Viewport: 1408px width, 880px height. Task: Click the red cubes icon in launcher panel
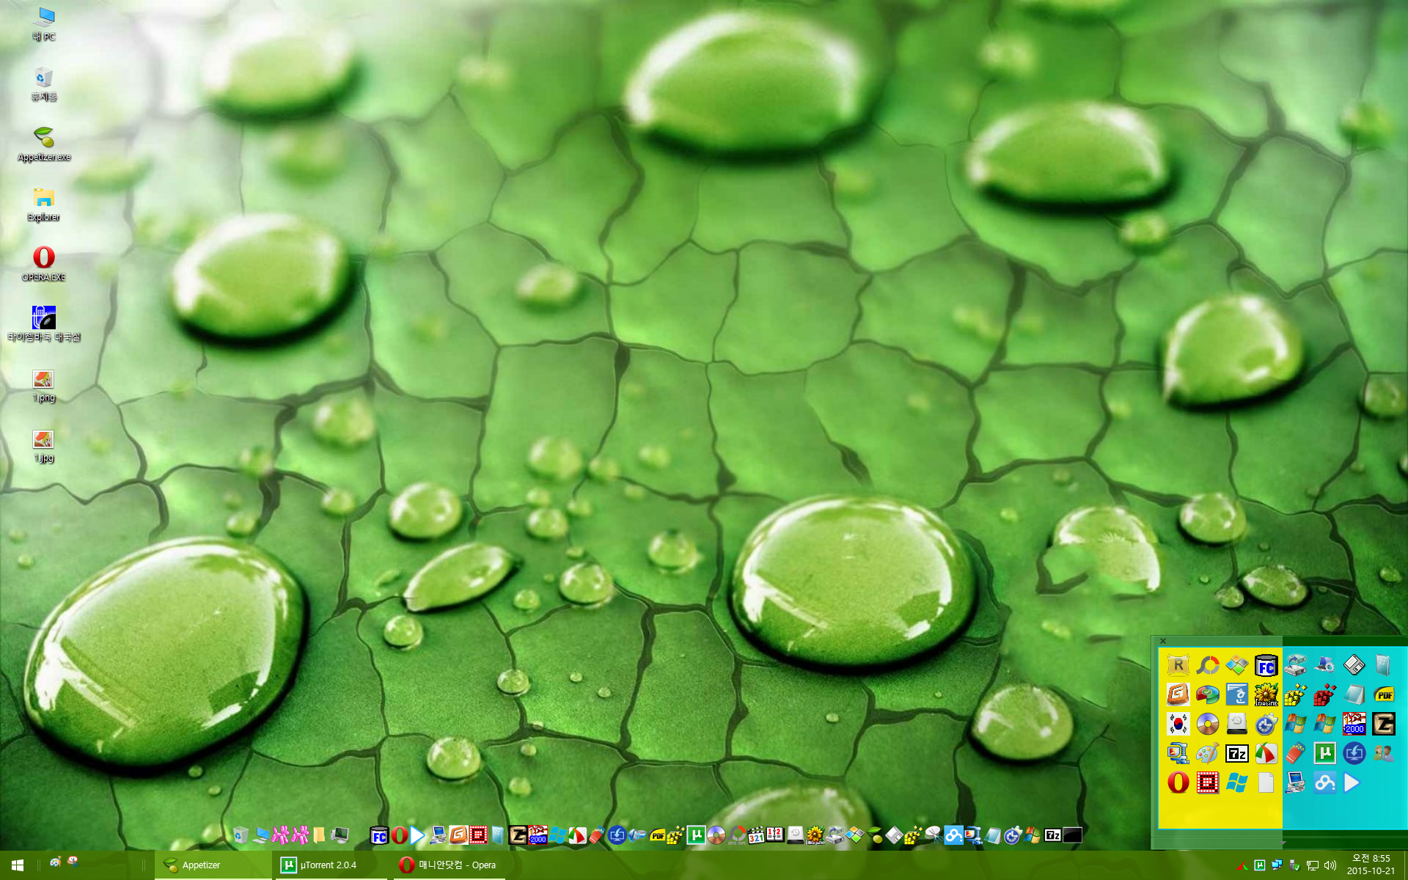1324,694
